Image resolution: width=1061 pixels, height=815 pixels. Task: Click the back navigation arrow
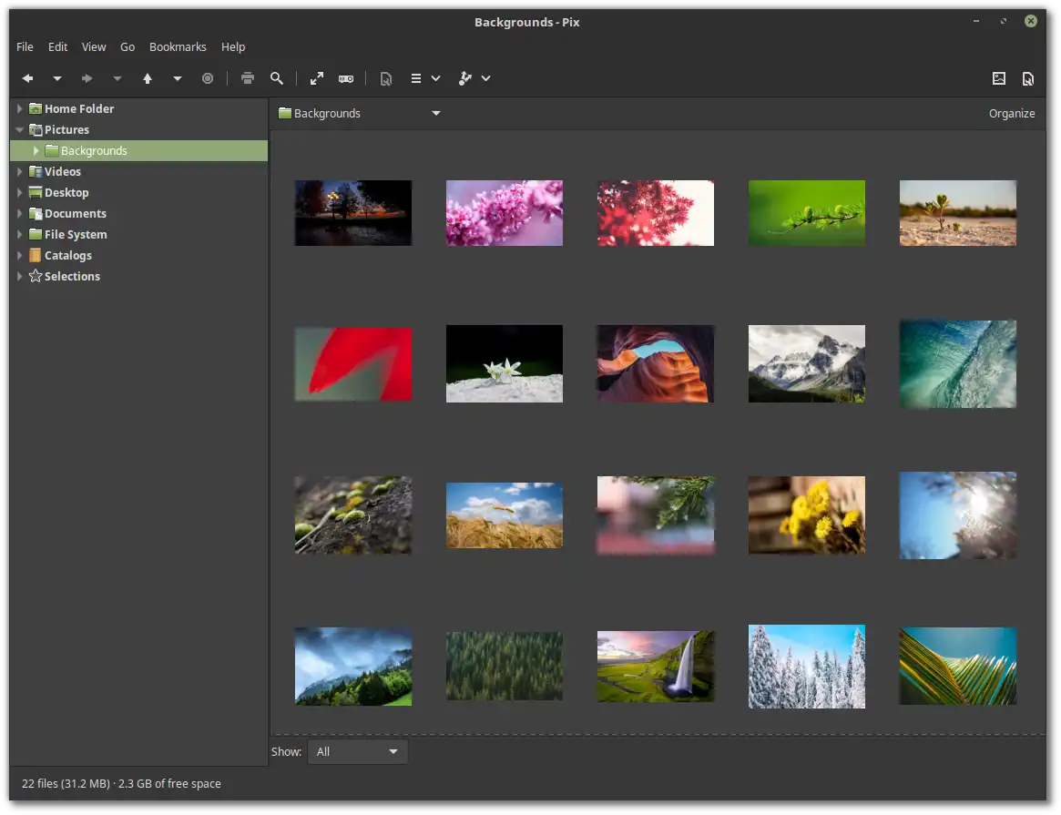coord(27,79)
